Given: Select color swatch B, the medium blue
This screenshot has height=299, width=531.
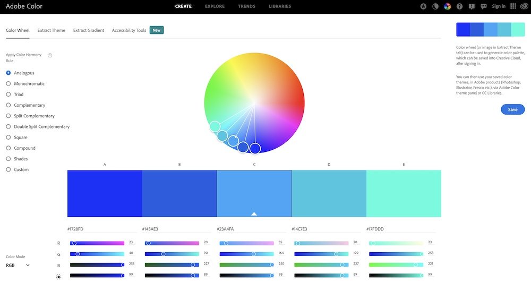Looking at the screenshot, I should coord(179,193).
